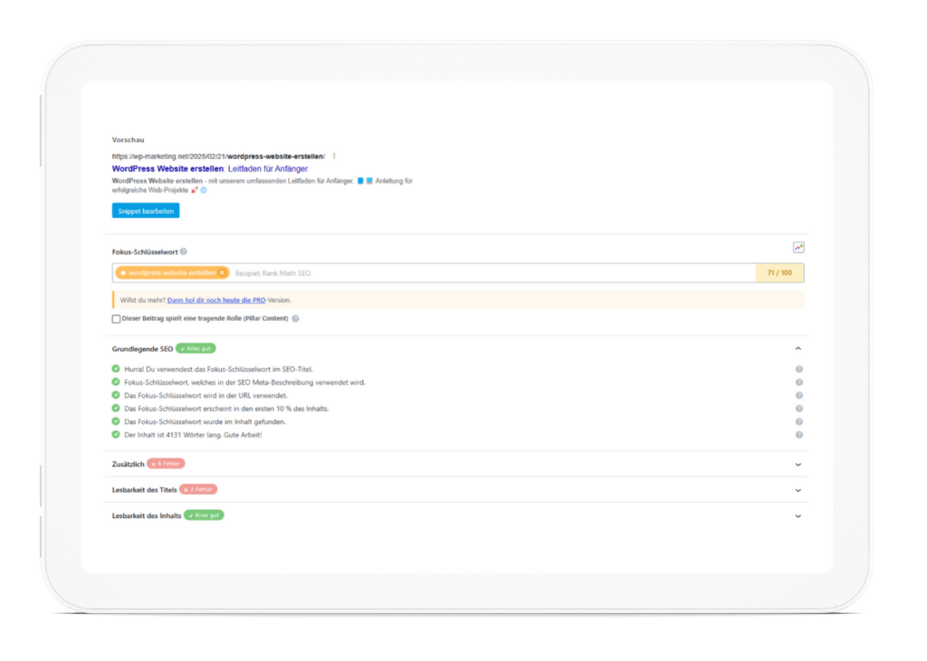Open help for URL keyword check
The image size is (927, 661).
(798, 396)
